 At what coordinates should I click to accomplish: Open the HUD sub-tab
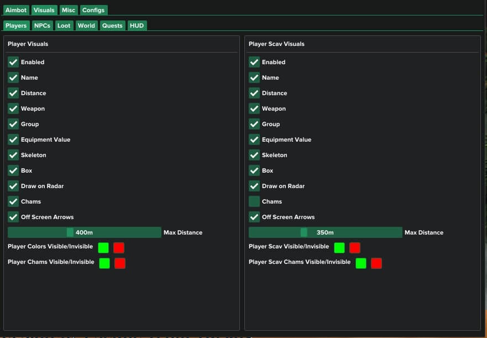point(137,25)
